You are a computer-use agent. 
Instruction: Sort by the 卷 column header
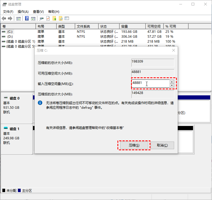tap(18, 26)
